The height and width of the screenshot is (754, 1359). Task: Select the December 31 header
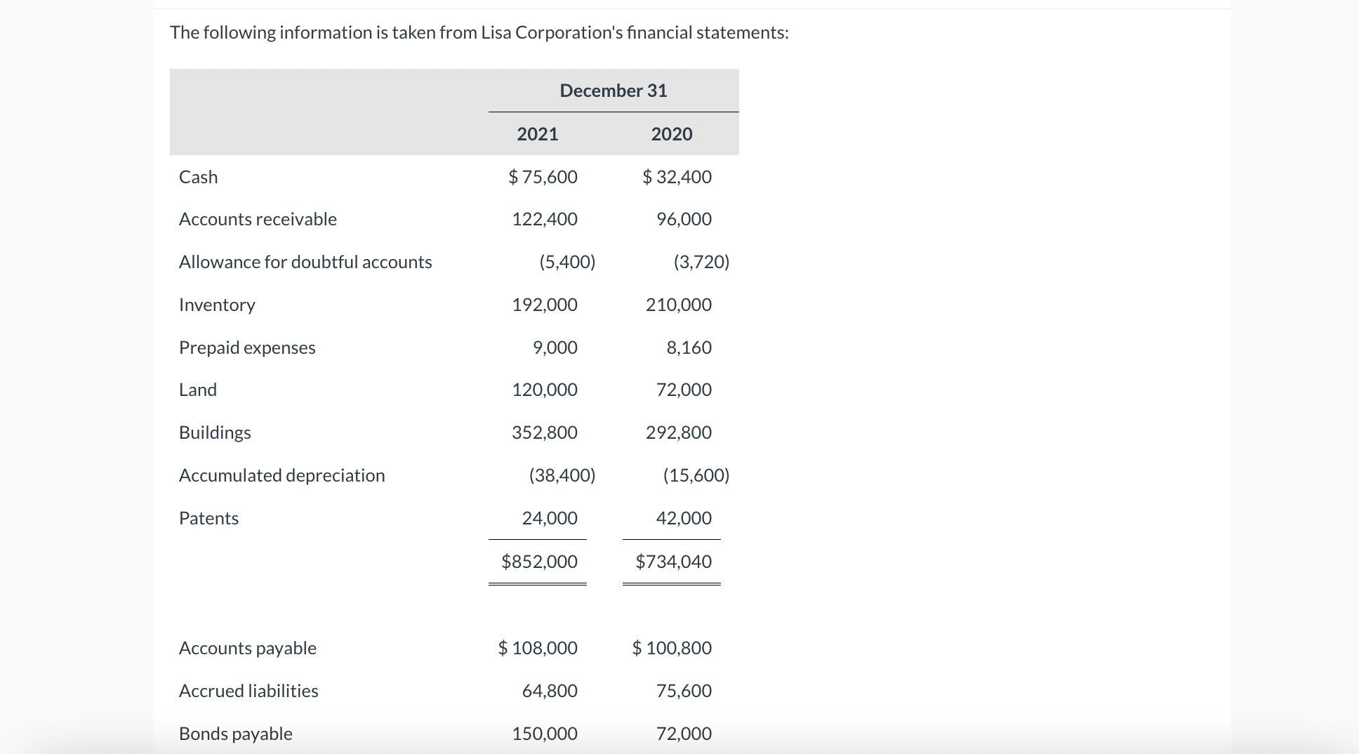(x=614, y=91)
